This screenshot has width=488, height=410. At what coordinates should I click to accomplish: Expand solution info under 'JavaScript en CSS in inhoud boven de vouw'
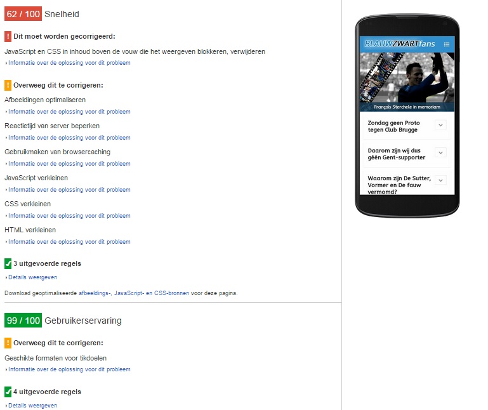[x=69, y=63]
